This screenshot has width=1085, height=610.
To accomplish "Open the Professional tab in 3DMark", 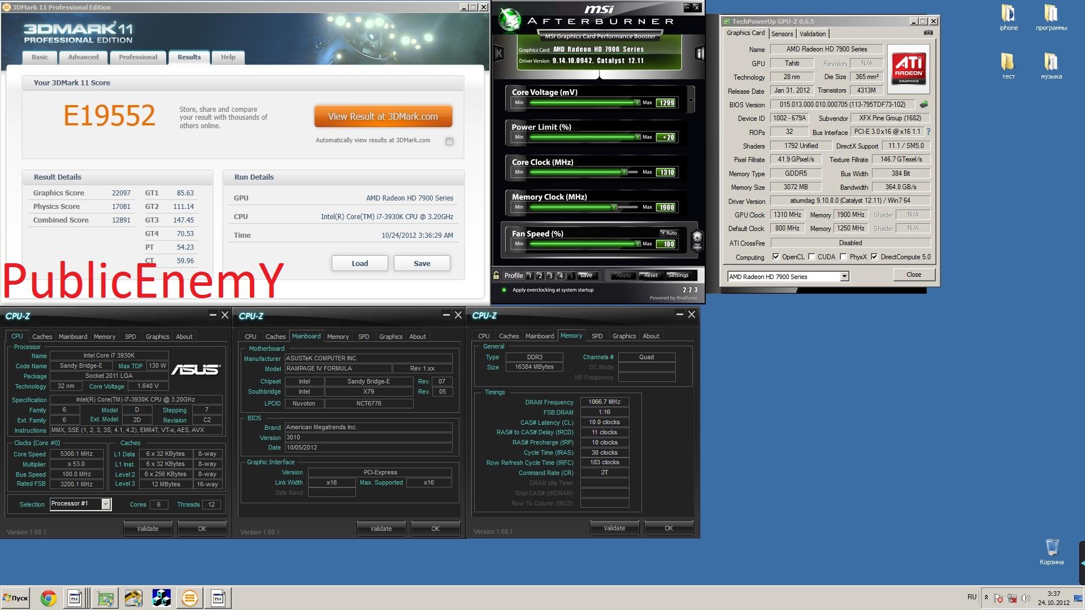I will pos(138,57).
